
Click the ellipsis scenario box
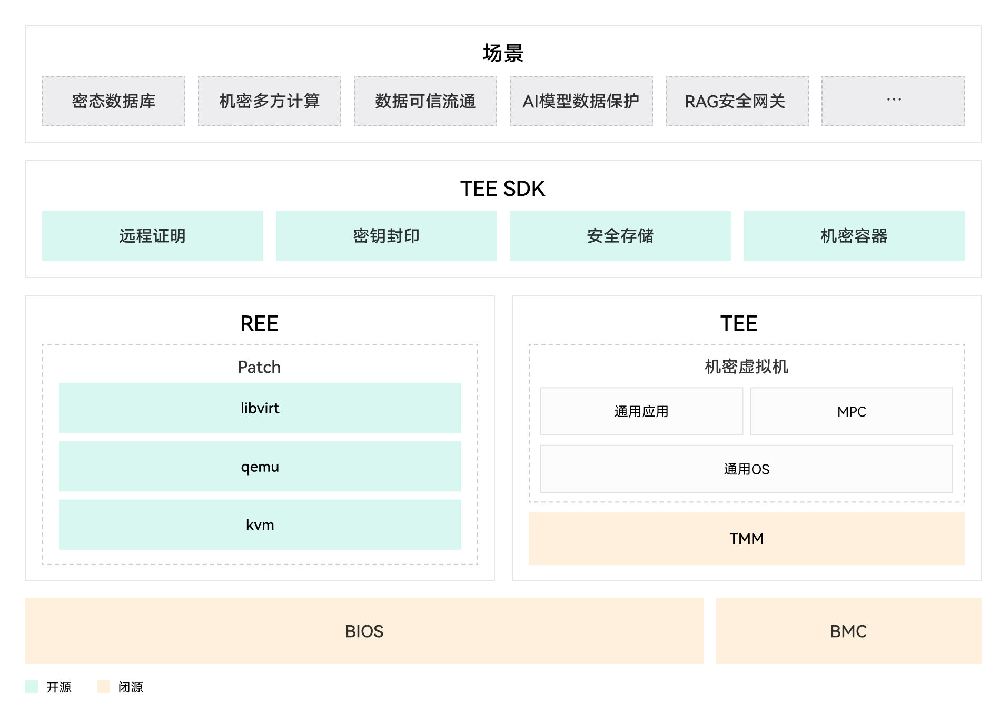coord(893,101)
